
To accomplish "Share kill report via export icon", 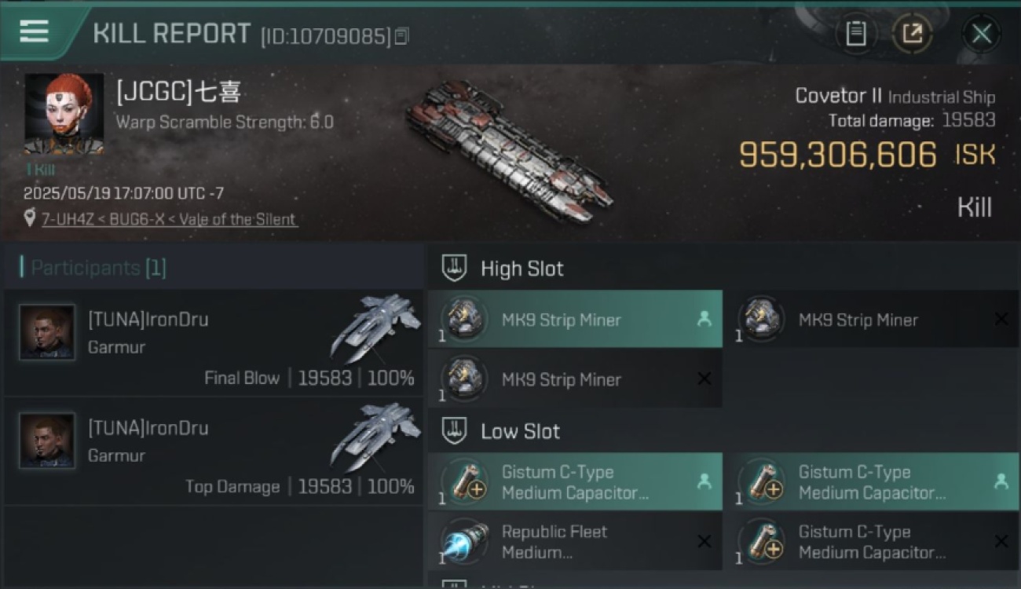I will [912, 34].
